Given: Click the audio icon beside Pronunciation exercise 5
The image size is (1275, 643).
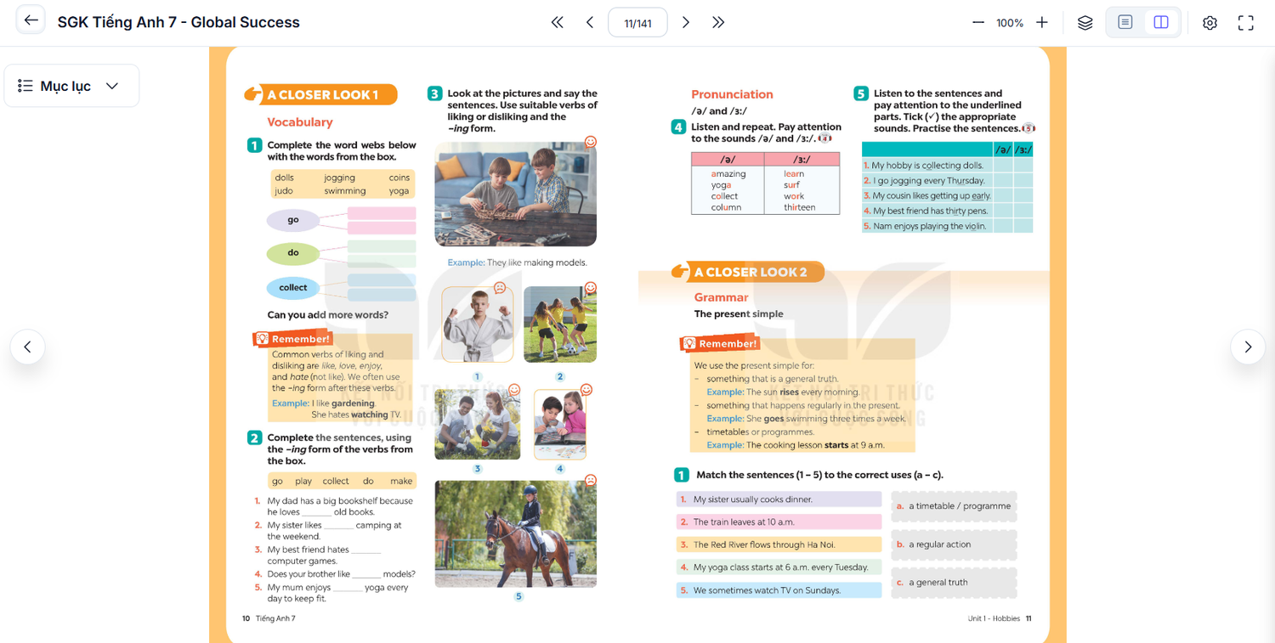Looking at the screenshot, I should click(1028, 128).
